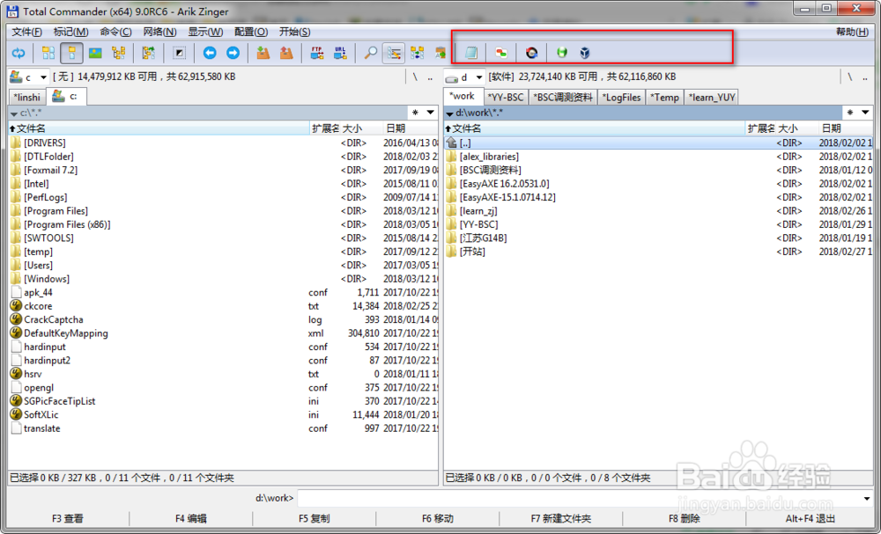Launch the VirtualBox cube icon

click(x=586, y=54)
